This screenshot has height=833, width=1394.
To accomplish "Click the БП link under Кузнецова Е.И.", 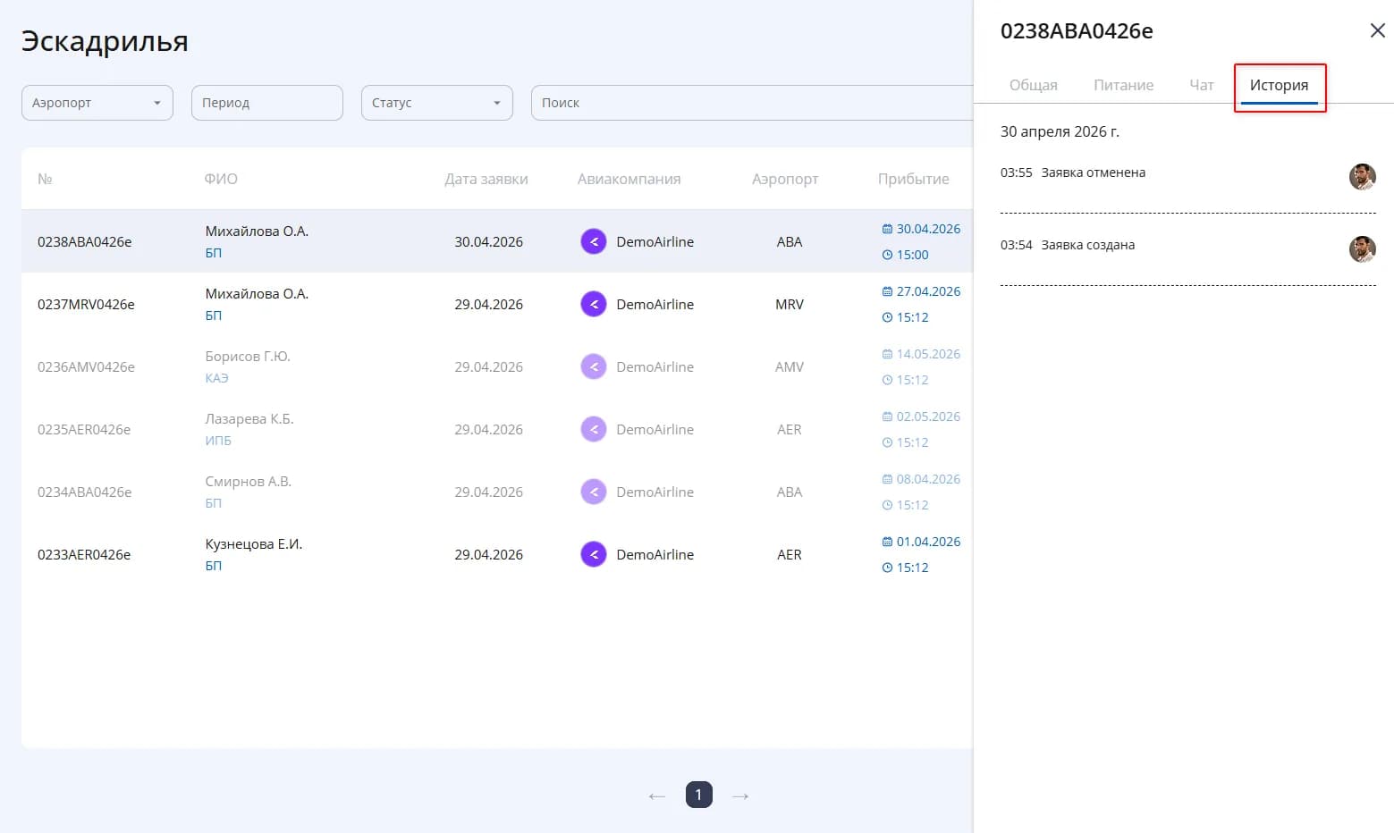I will tap(214, 566).
